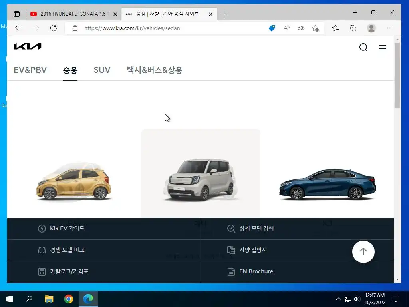Screen dimensions: 409x307
Task: Click the scrollbar up arrow
Action: [397, 40]
